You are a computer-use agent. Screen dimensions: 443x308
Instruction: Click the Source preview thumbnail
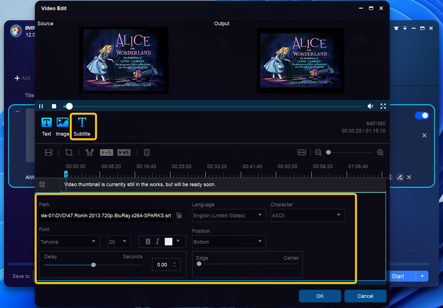124,60
